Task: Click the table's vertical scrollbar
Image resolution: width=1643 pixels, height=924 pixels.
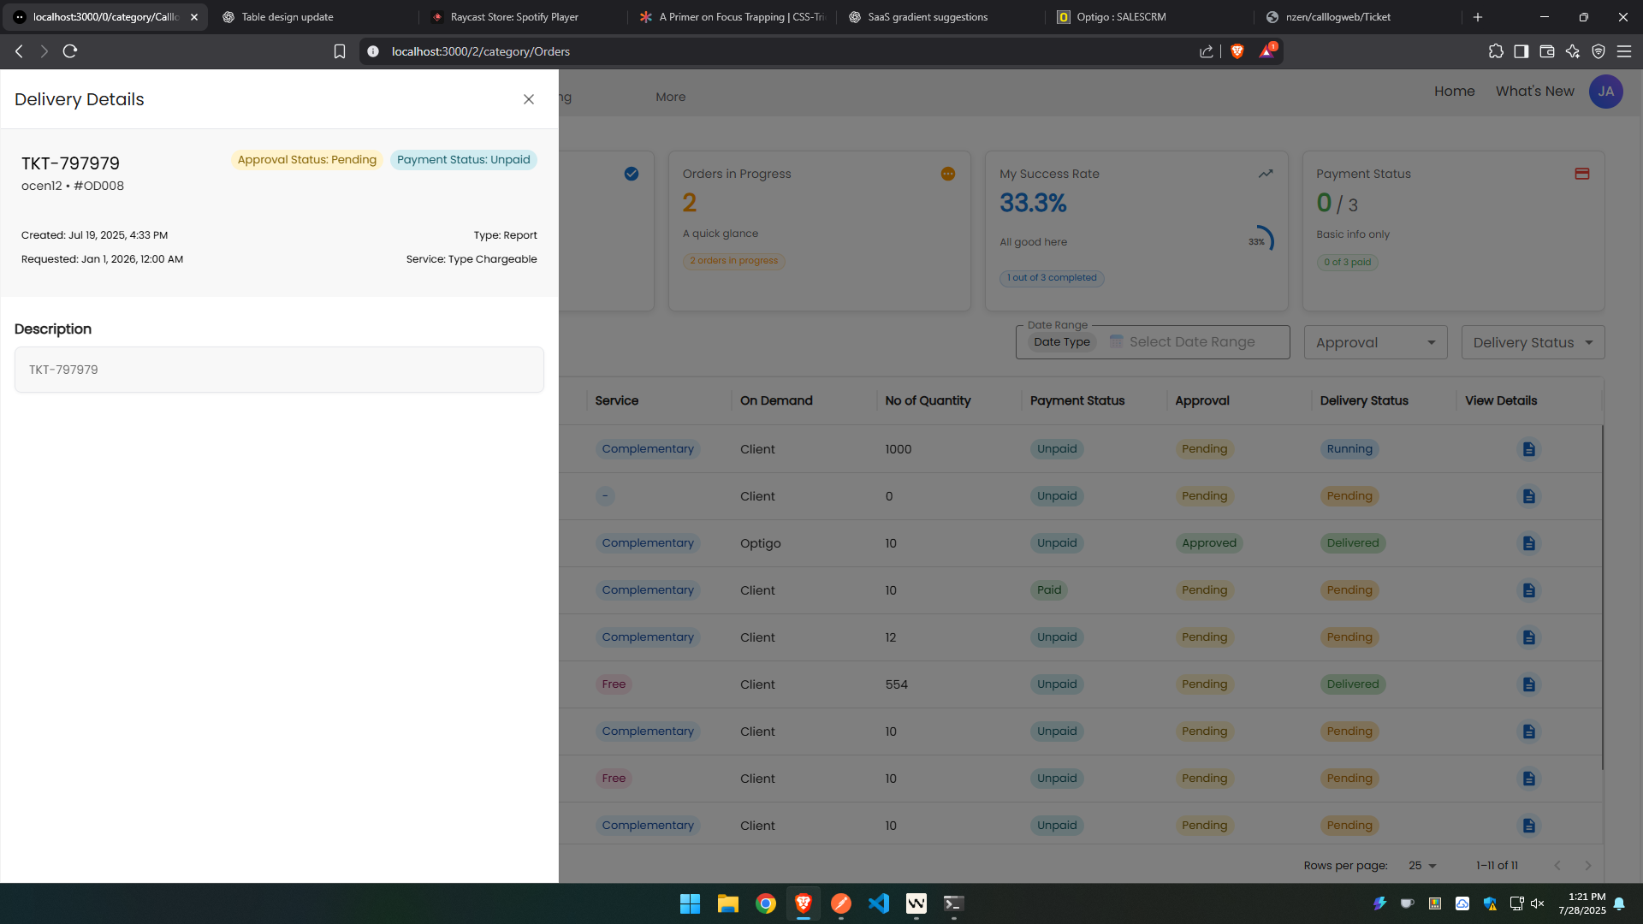Action: pyautogui.click(x=1602, y=599)
